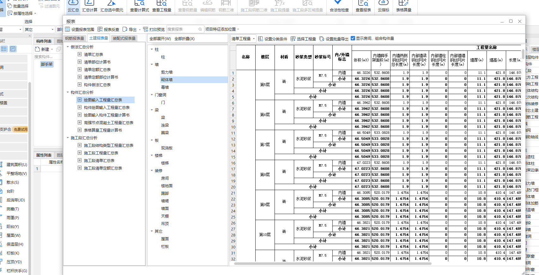The image size is (539, 275).
Task: Collapse the 门窗洞 category node
Action: coord(152,95)
